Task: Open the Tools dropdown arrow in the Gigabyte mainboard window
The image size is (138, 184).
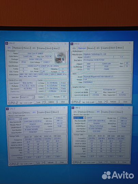Action: (x=106, y=102)
